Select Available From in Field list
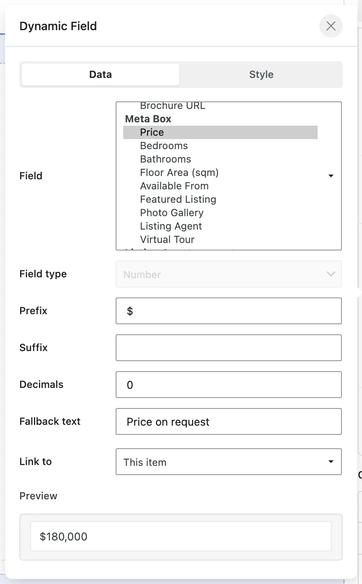This screenshot has height=584, width=362. tap(220, 186)
